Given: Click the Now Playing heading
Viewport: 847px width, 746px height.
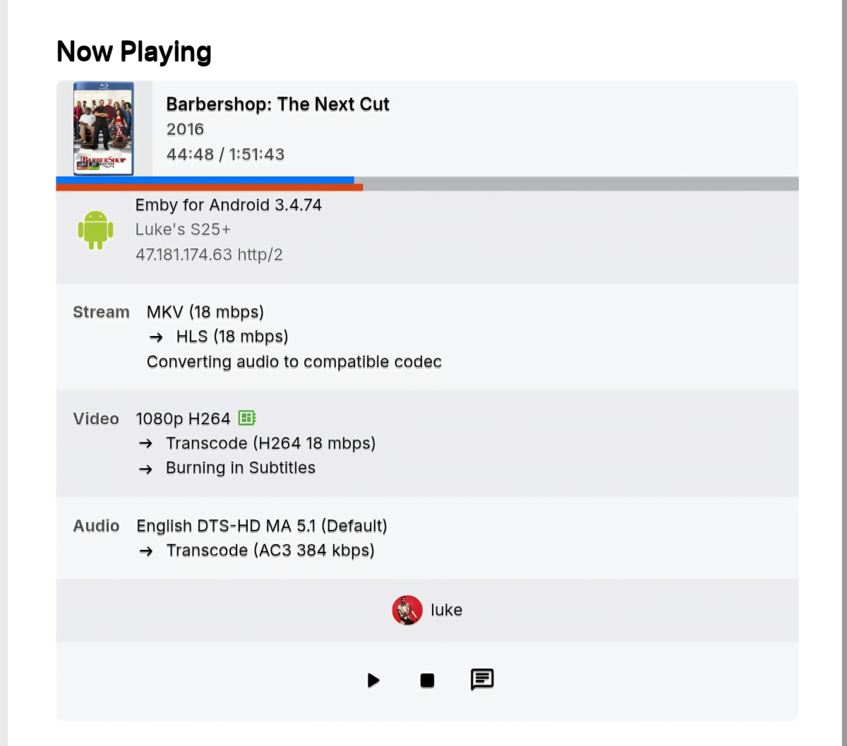Looking at the screenshot, I should (x=134, y=52).
